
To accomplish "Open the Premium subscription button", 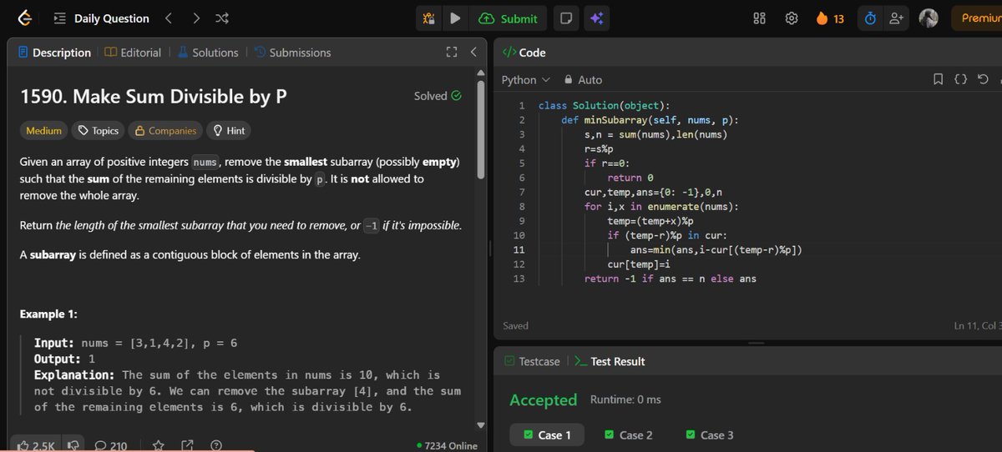I will coord(976,18).
